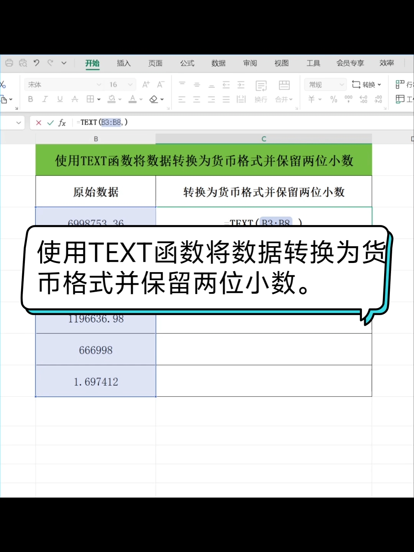Switch to the 插入 ribbon tab

click(x=123, y=63)
